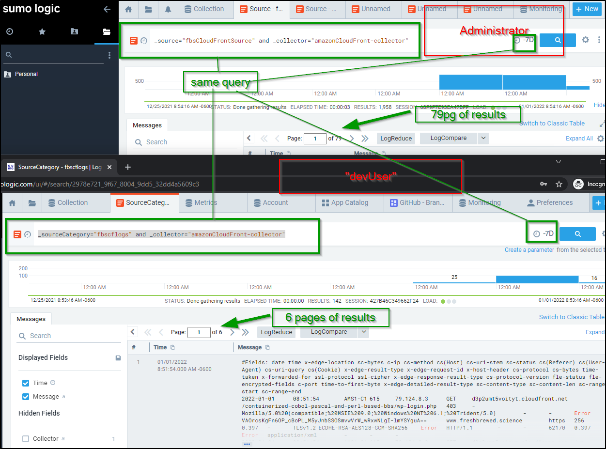Click query history clock beside fbscflogs query
The image size is (606, 449).
tap(28, 234)
